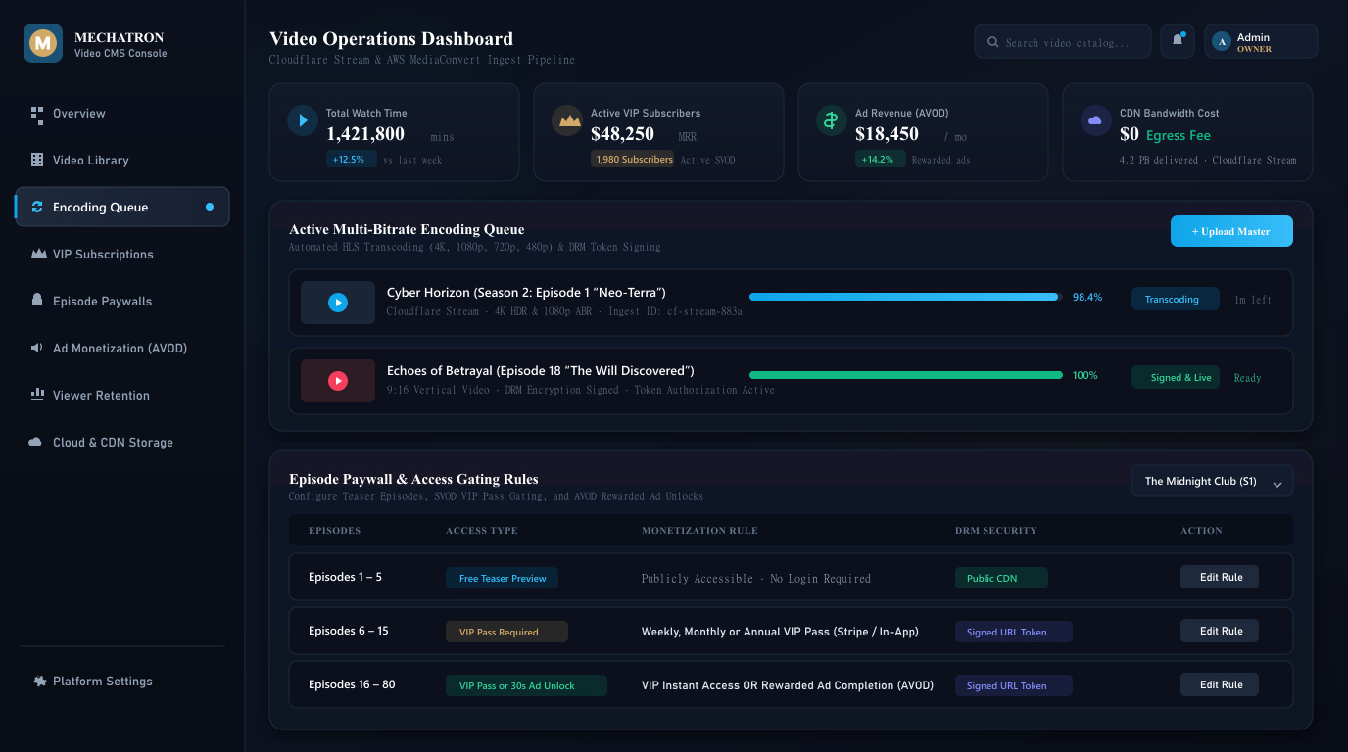
Task: Edit Rule for Episodes 1 – 5
Action: [1220, 577]
